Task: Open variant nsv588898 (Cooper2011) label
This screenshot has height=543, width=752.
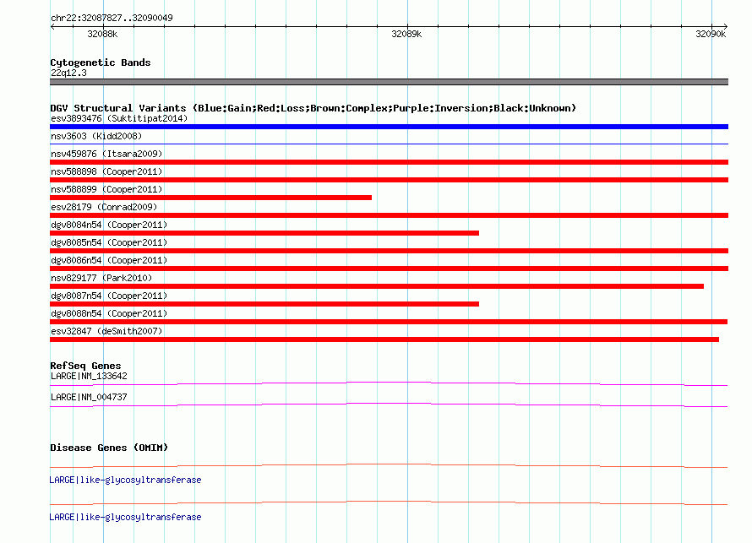Action: click(106, 171)
